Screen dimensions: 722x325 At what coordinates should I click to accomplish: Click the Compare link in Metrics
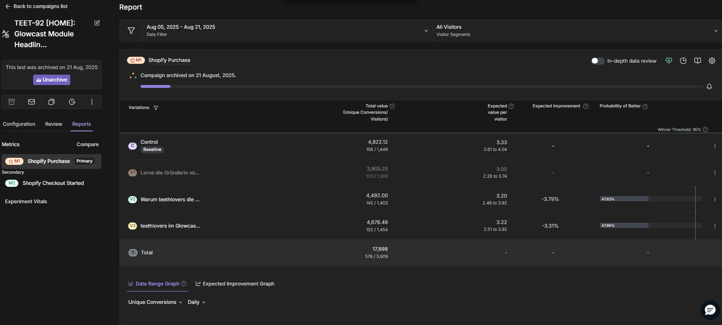[87, 145]
